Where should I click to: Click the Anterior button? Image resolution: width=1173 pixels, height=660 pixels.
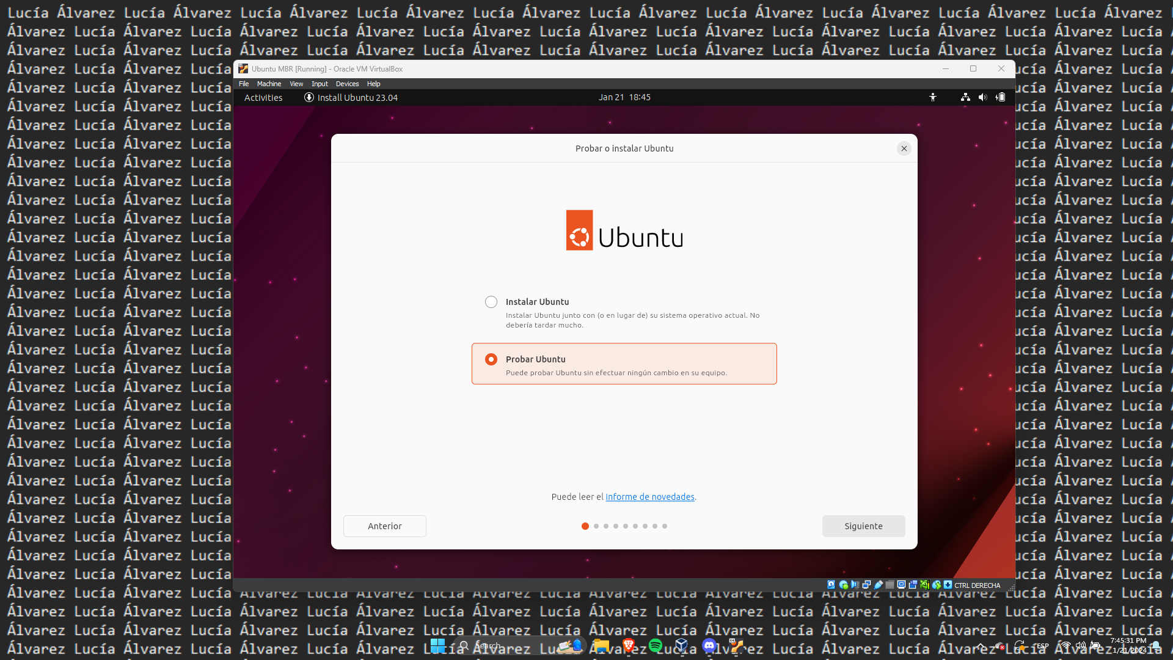[384, 526]
